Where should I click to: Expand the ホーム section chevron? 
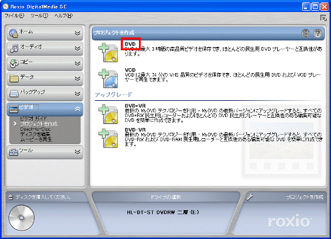coord(77,33)
